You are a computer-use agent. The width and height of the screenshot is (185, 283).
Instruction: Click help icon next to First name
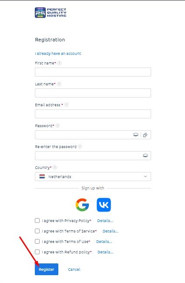point(59,63)
